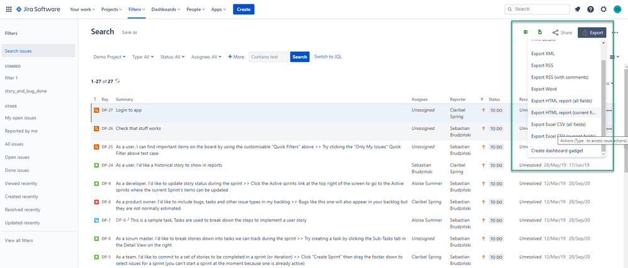This screenshot has width=628, height=268.
Task: Open the Projects dropdown
Action: pyautogui.click(x=111, y=9)
